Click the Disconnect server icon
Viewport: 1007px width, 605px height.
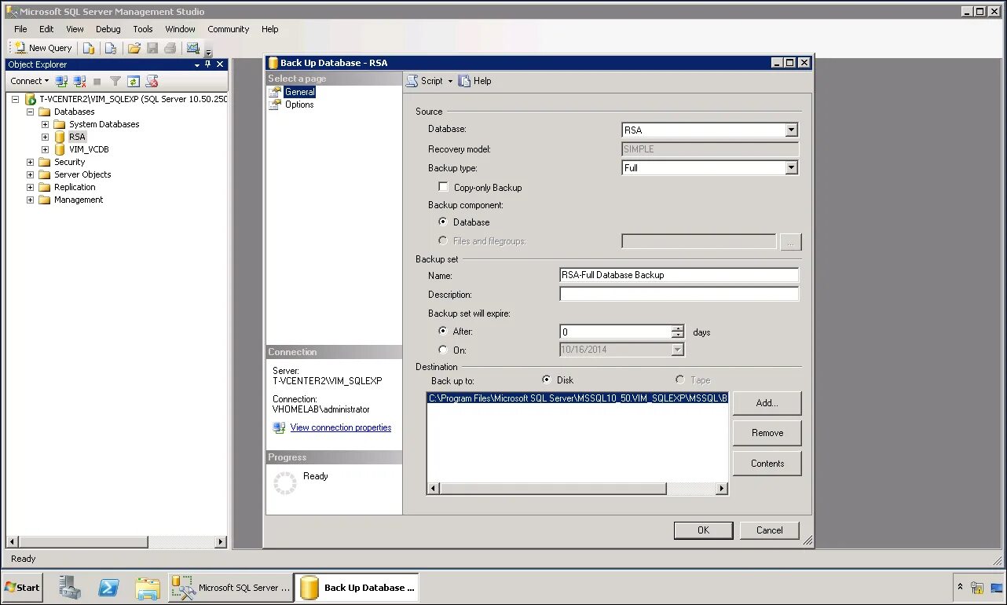tap(79, 81)
